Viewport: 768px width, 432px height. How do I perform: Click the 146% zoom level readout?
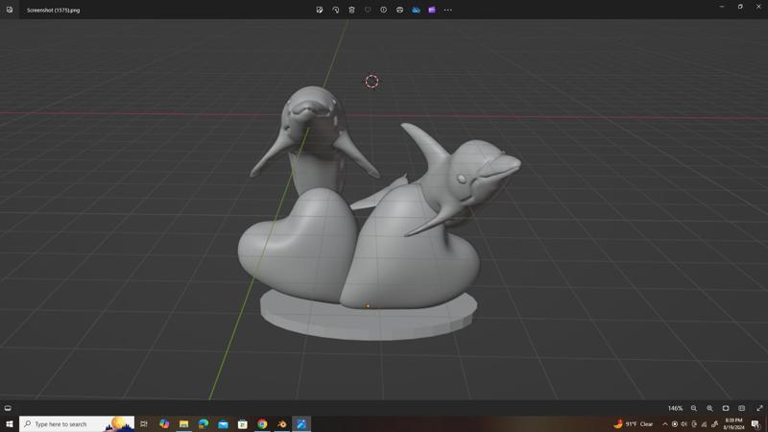[x=675, y=408]
